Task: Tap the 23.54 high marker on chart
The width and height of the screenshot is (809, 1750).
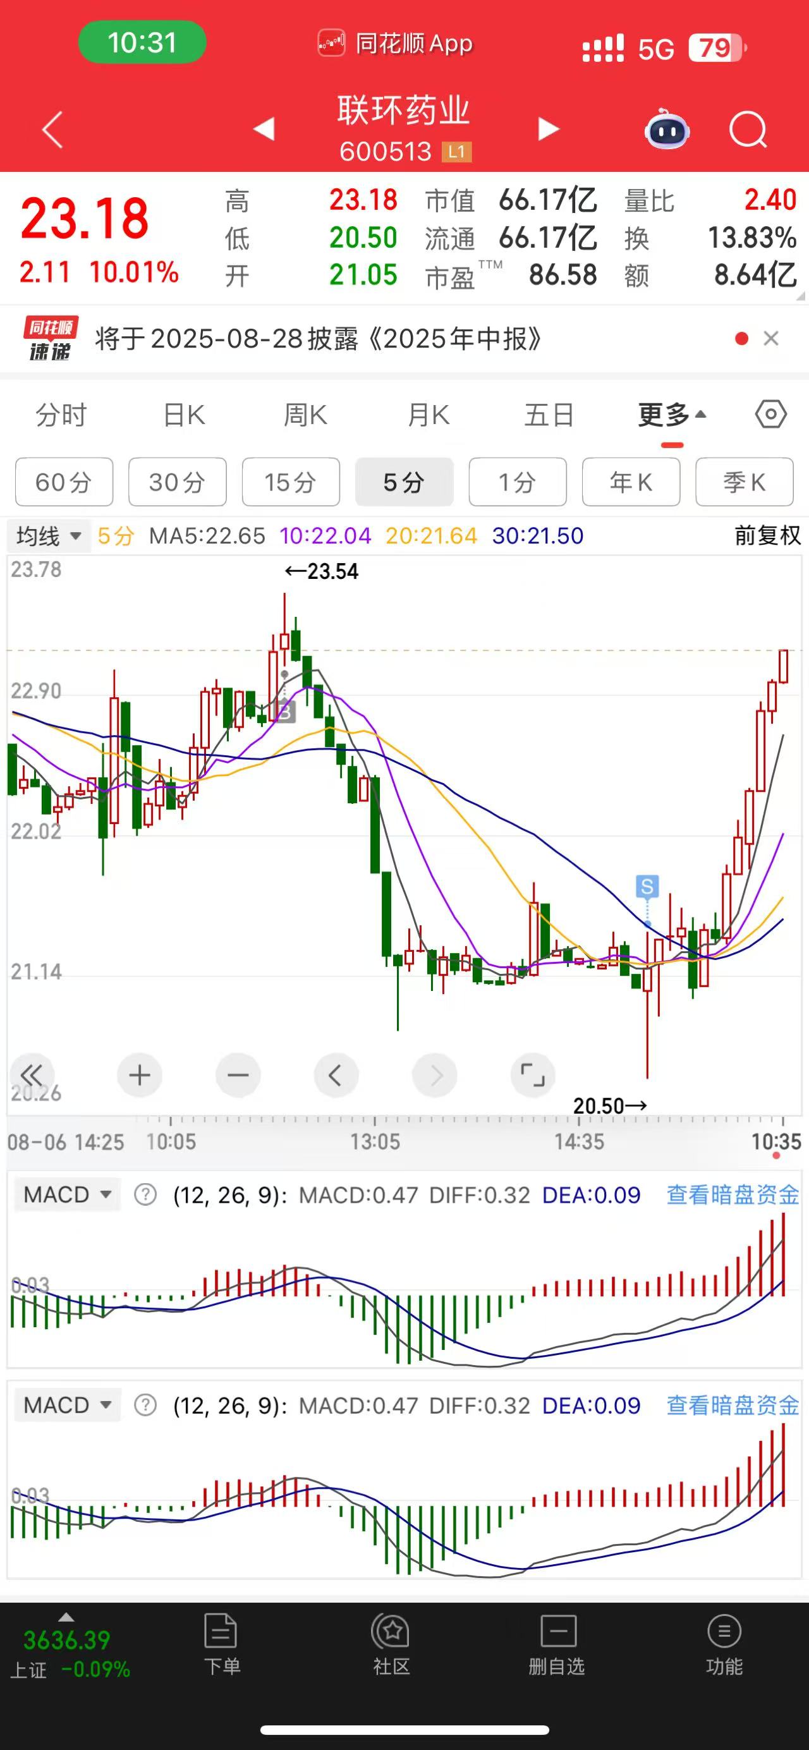Action: [x=321, y=571]
